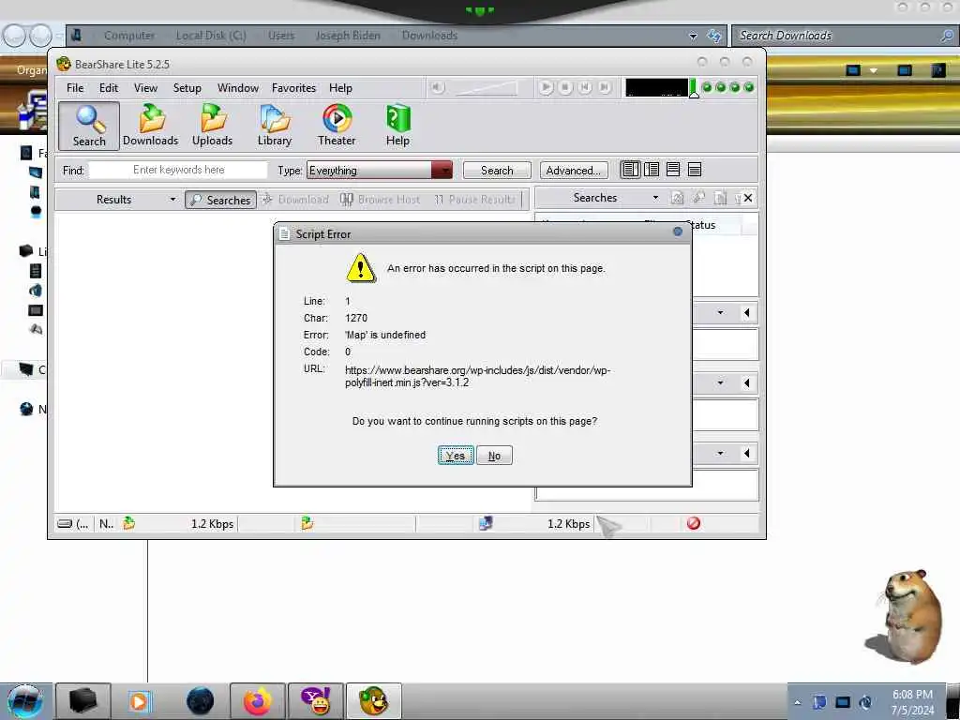Click the Search Downloads box in Explorer
Image resolution: width=960 pixels, height=720 pixels.
pyautogui.click(x=845, y=36)
